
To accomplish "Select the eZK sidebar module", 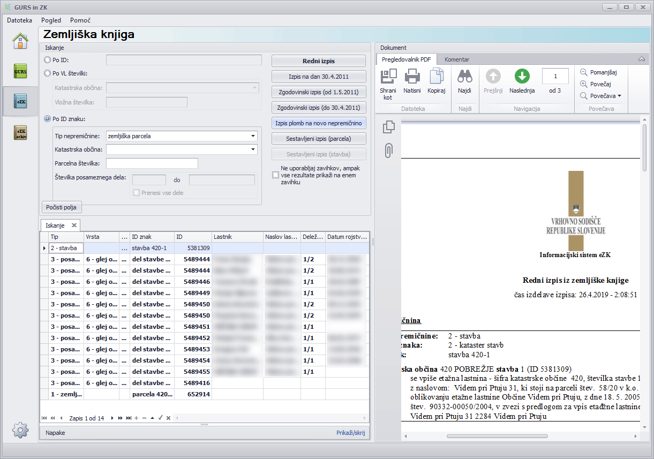I will 20,102.
